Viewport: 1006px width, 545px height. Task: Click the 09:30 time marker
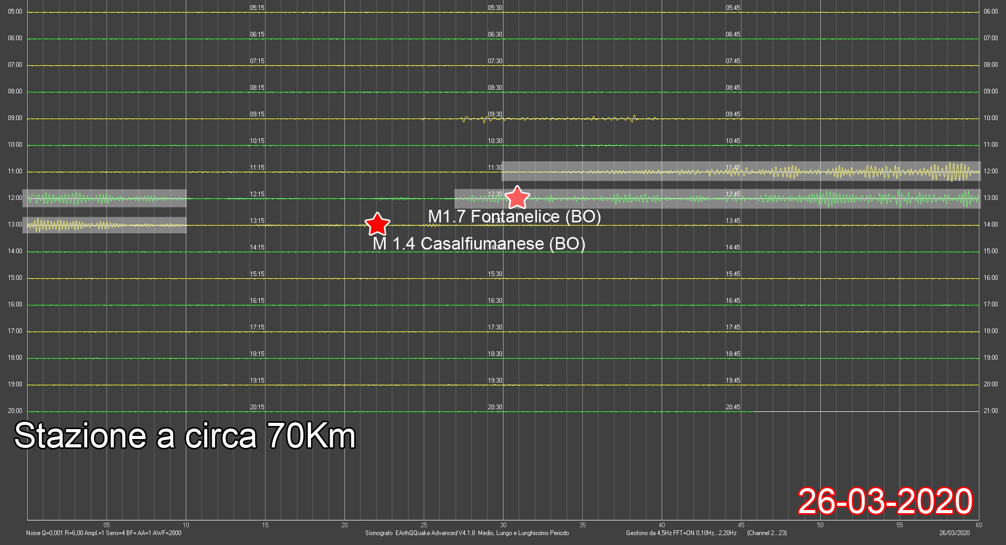click(x=495, y=114)
